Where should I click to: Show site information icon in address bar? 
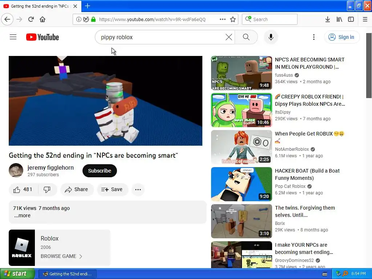point(78,19)
